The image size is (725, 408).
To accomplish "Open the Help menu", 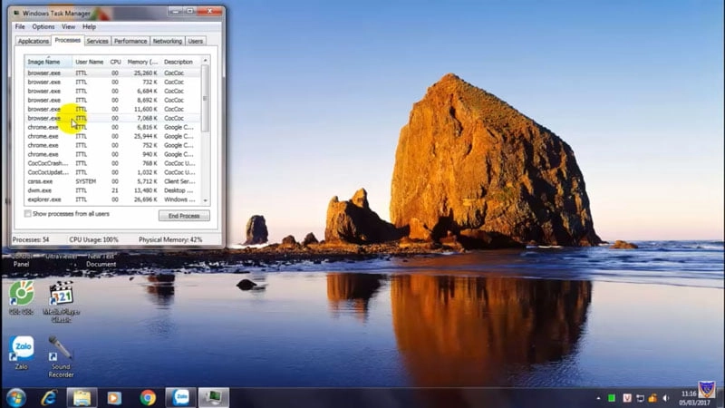I will click(89, 27).
